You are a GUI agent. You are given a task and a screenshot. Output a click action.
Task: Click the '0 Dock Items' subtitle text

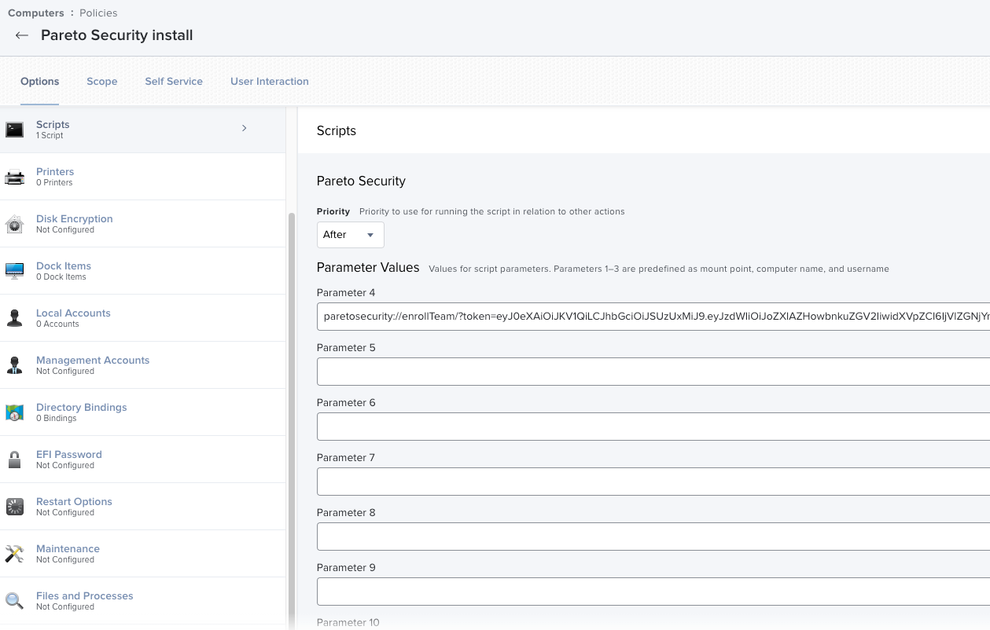click(x=61, y=277)
